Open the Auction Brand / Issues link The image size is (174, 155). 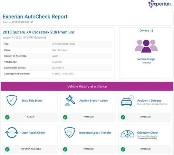pos(94,101)
